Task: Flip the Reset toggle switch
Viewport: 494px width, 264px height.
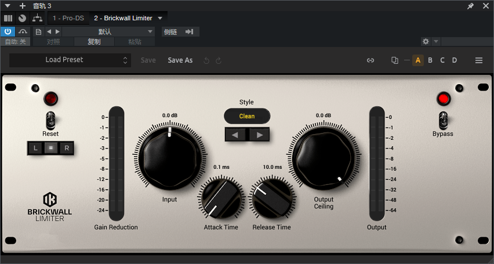Action: pos(50,120)
